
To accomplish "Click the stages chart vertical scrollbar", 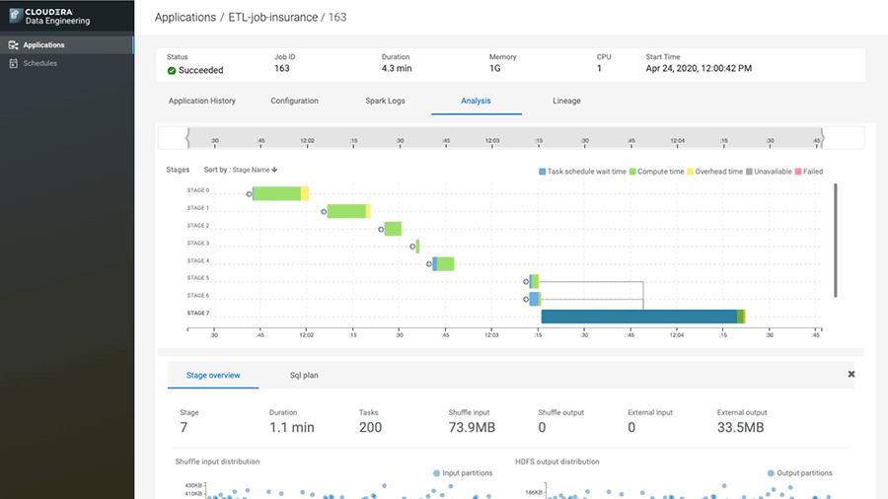I will tap(836, 240).
